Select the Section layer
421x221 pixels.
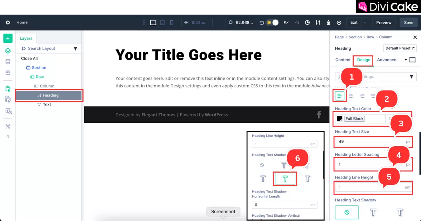pyautogui.click(x=36, y=68)
